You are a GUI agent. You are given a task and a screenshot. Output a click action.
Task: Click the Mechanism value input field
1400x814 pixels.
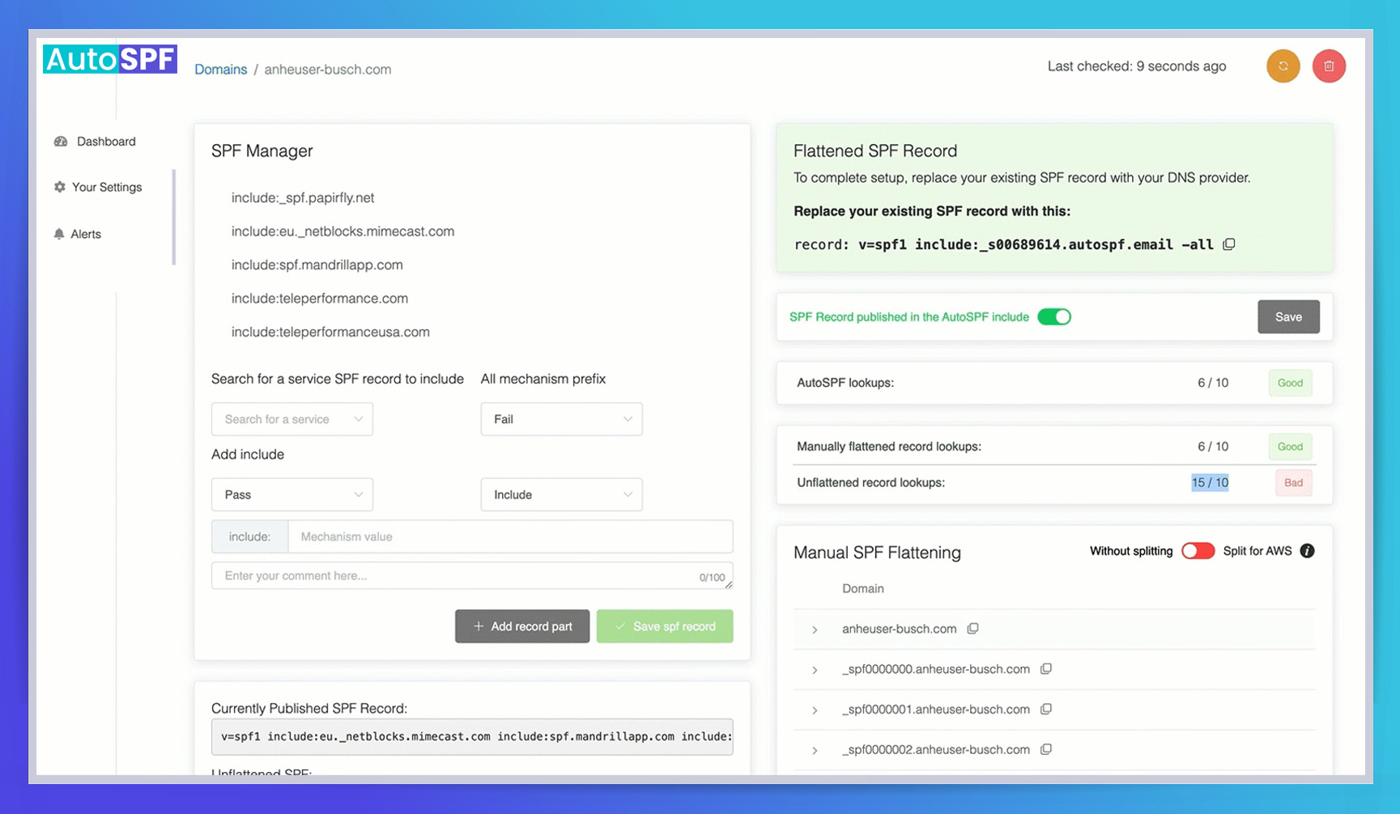pos(510,536)
